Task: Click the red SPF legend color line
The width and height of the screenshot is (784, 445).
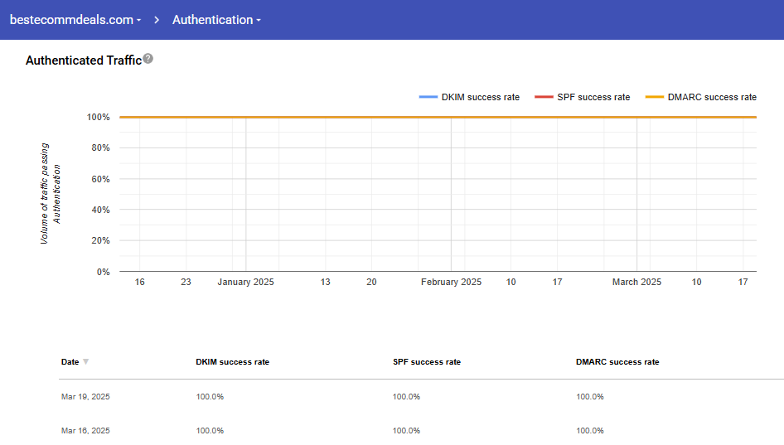Action: tap(544, 97)
